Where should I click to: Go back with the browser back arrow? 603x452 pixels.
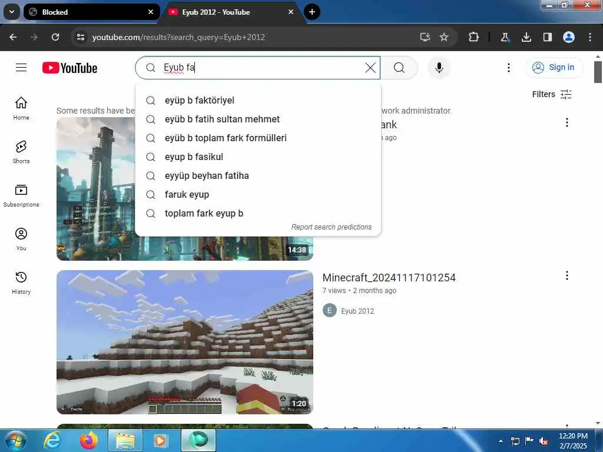[13, 37]
